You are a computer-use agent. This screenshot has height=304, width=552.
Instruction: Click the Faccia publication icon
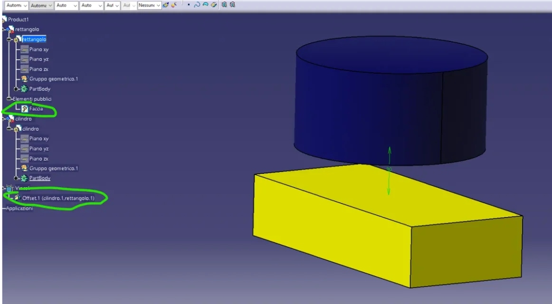point(24,109)
